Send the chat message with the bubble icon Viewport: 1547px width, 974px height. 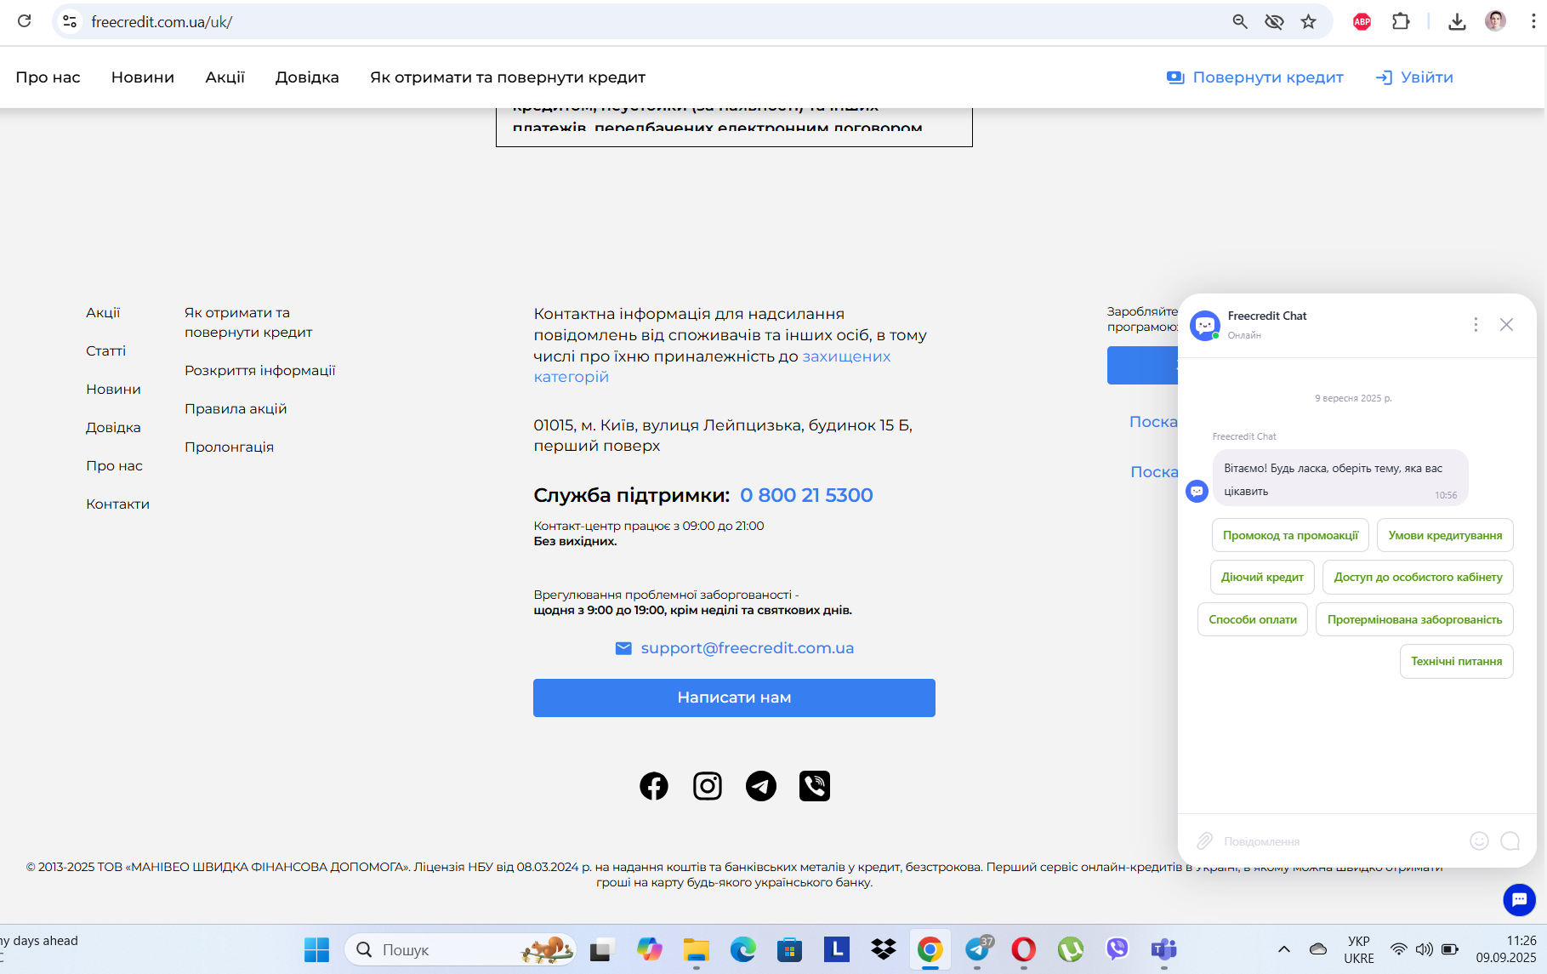(x=1510, y=840)
